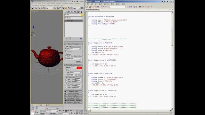
Task: Open the Shadow Map type dropdown
Action: [x=73, y=58]
